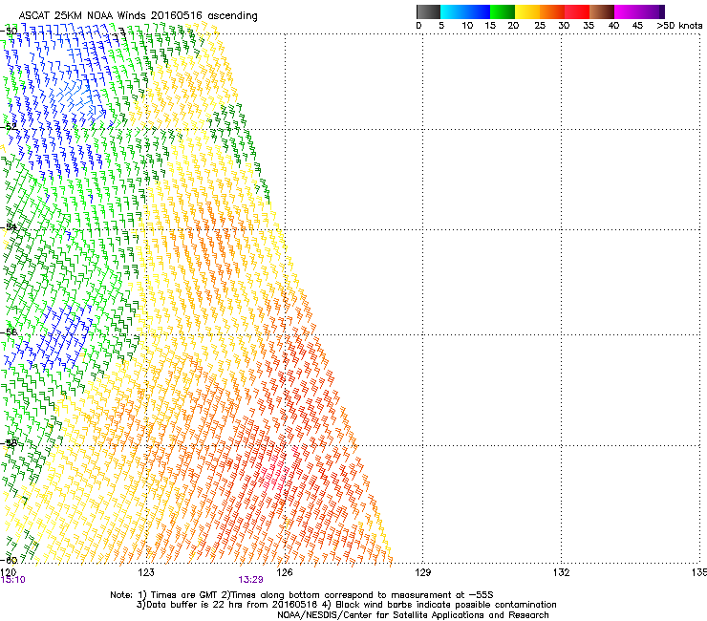Click the latitude label -50
The height and width of the screenshot is (621, 707).
tap(9, 32)
